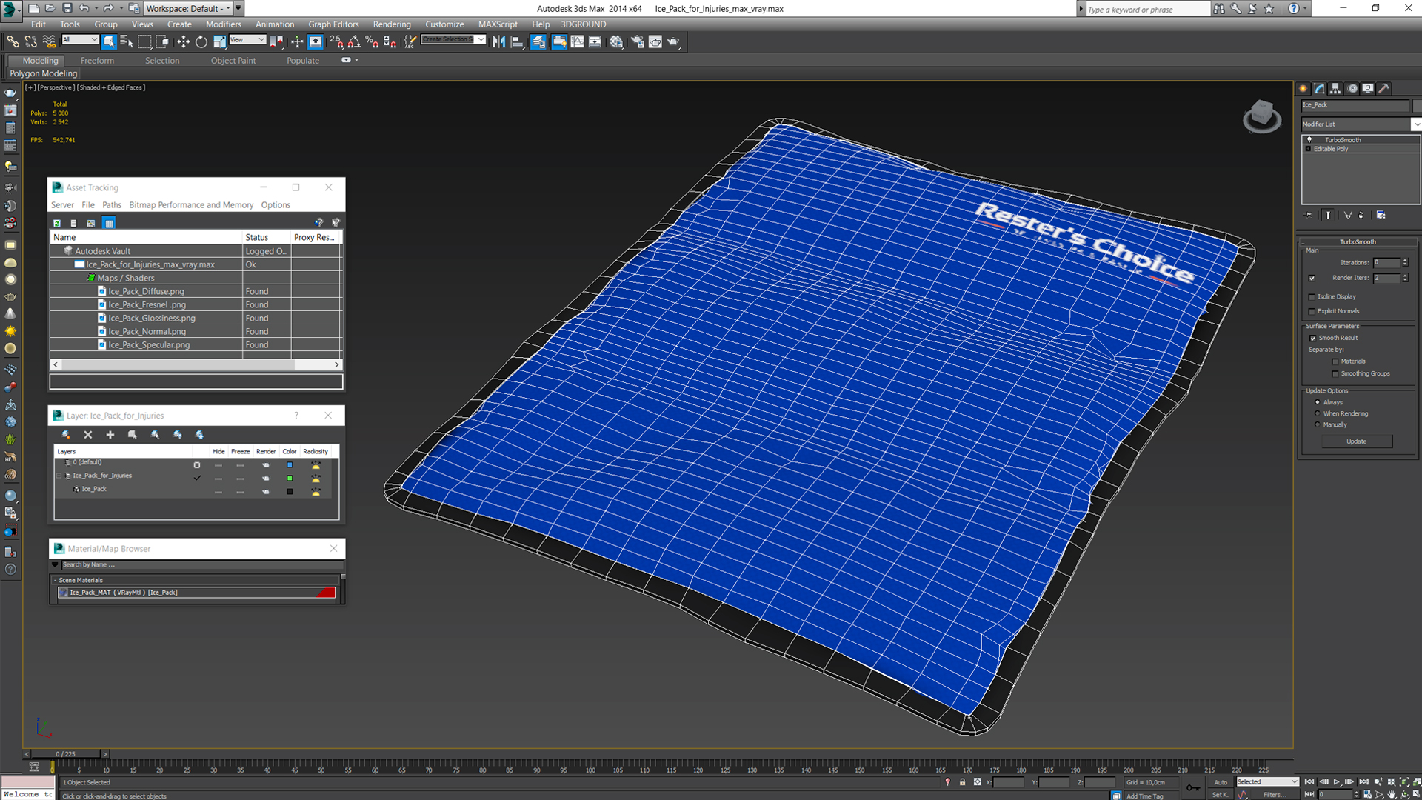Click Refresh icon in Asset Tracking toolbar

click(57, 223)
